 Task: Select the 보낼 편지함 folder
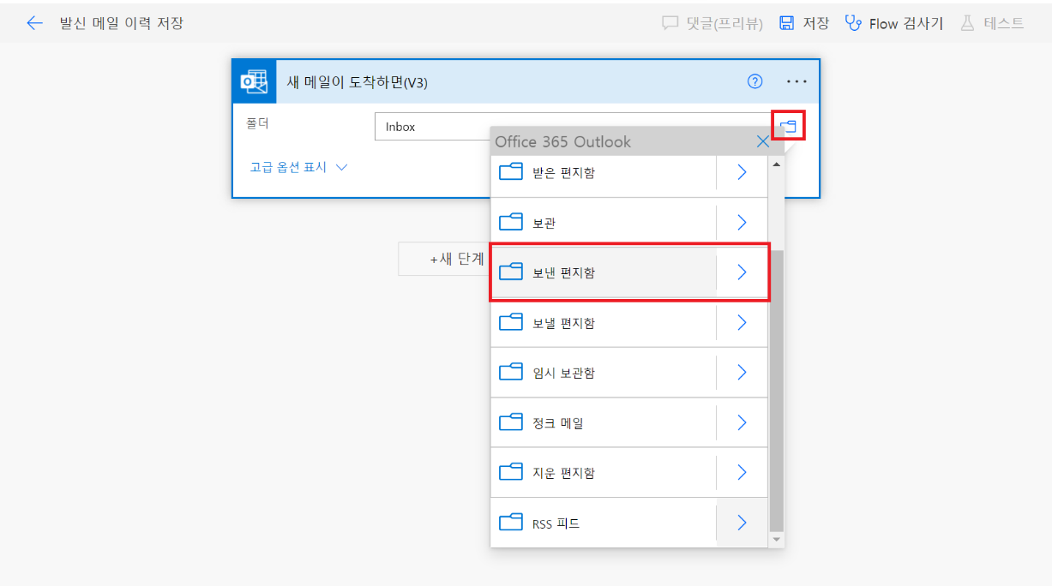603,323
